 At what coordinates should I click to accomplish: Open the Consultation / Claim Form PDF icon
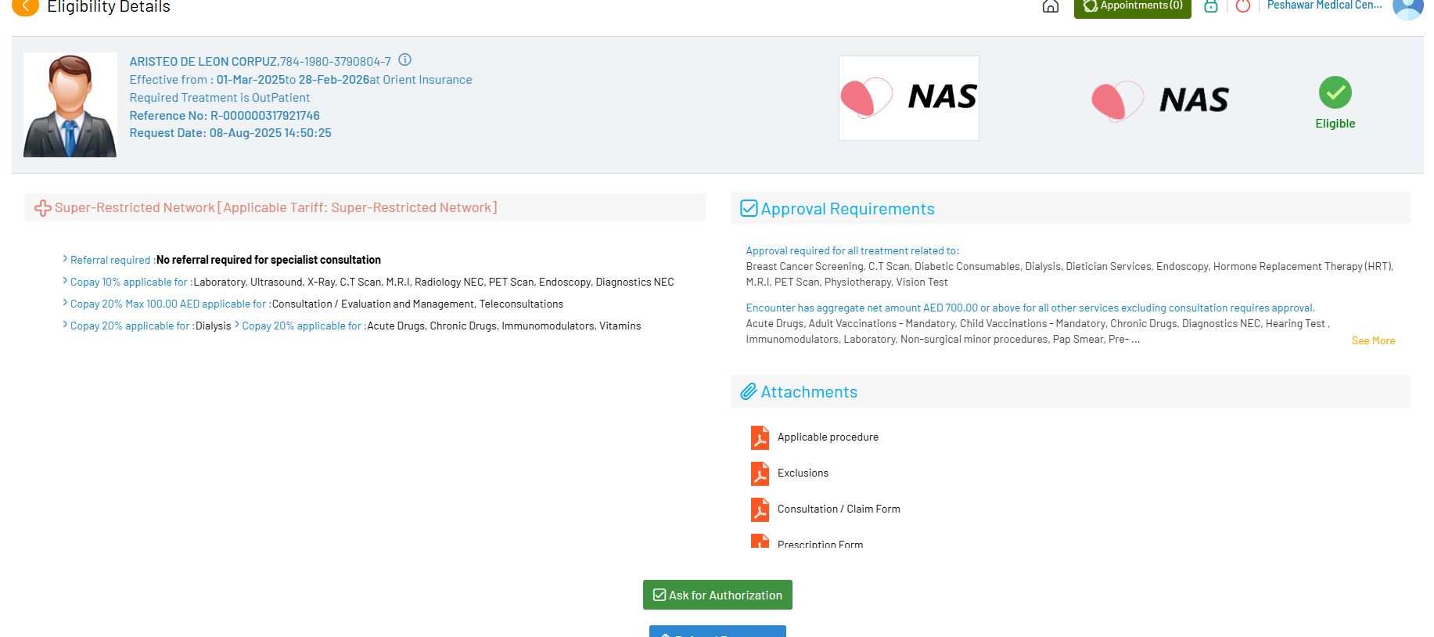760,509
